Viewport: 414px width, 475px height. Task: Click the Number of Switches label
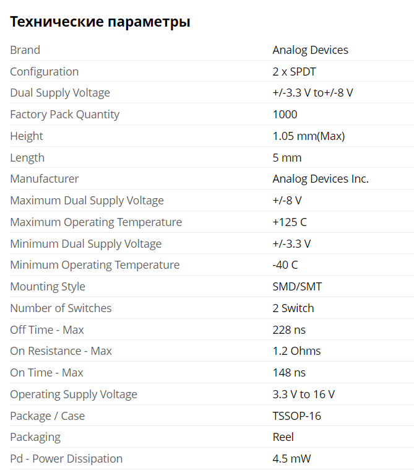[61, 308]
